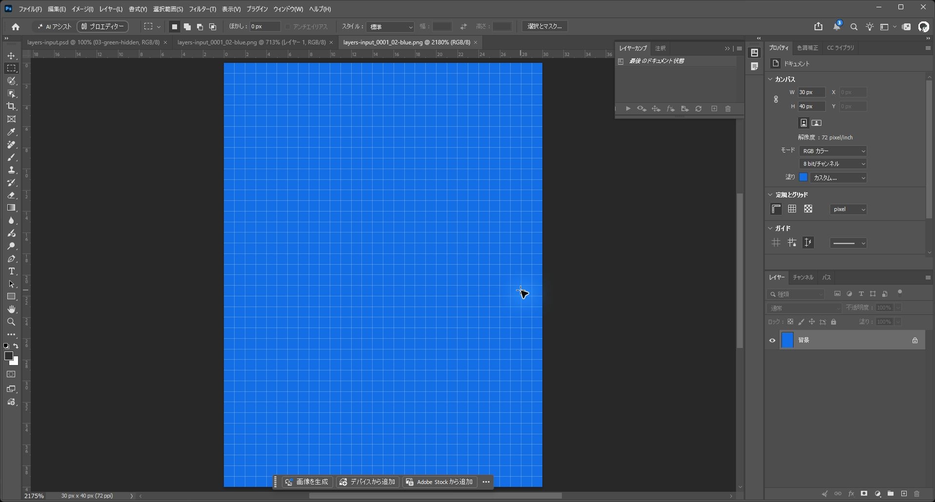Open the カスタム fill dropdown

[838, 178]
